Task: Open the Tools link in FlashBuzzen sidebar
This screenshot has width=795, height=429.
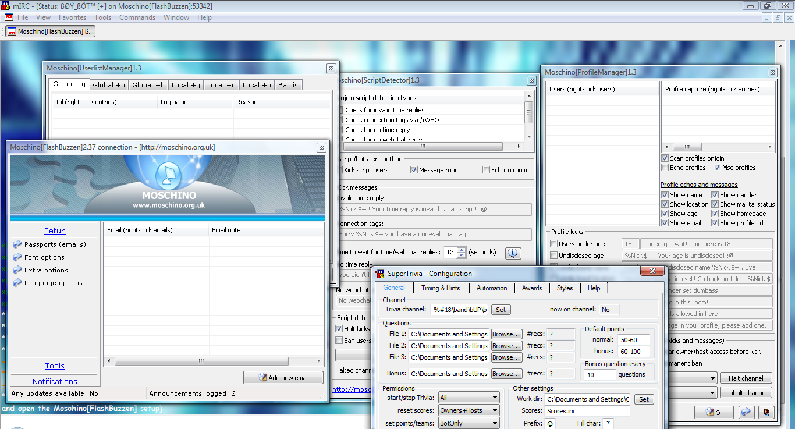Action: pos(55,366)
